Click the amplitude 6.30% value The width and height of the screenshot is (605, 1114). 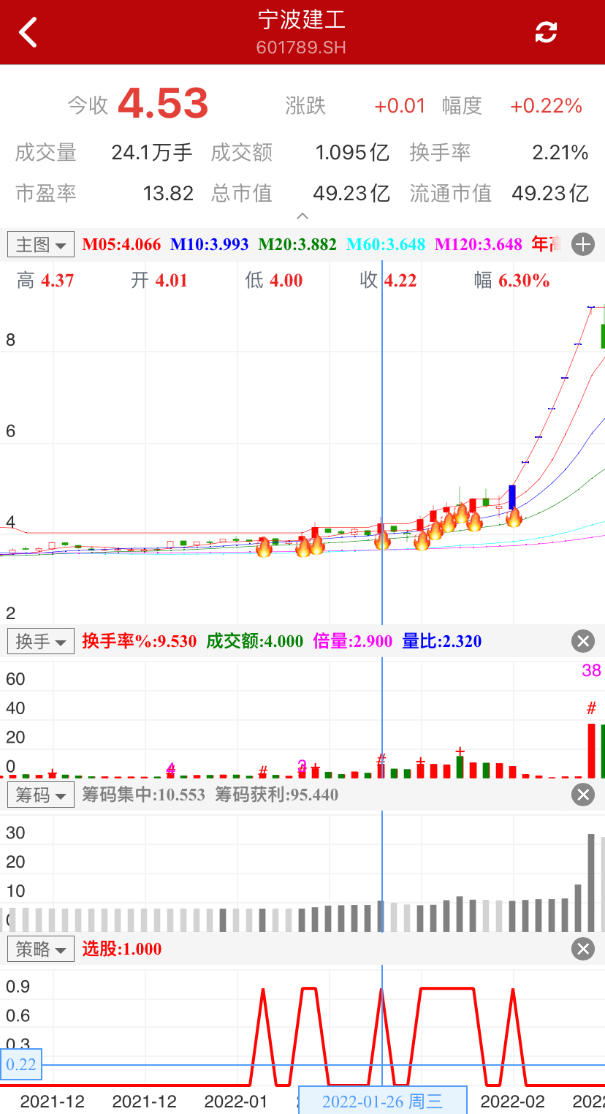point(525,281)
